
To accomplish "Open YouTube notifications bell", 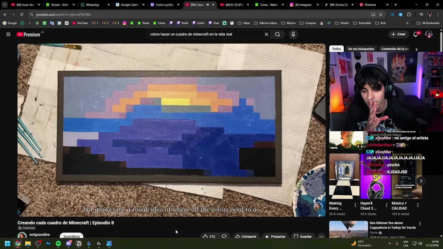I will tap(416, 34).
